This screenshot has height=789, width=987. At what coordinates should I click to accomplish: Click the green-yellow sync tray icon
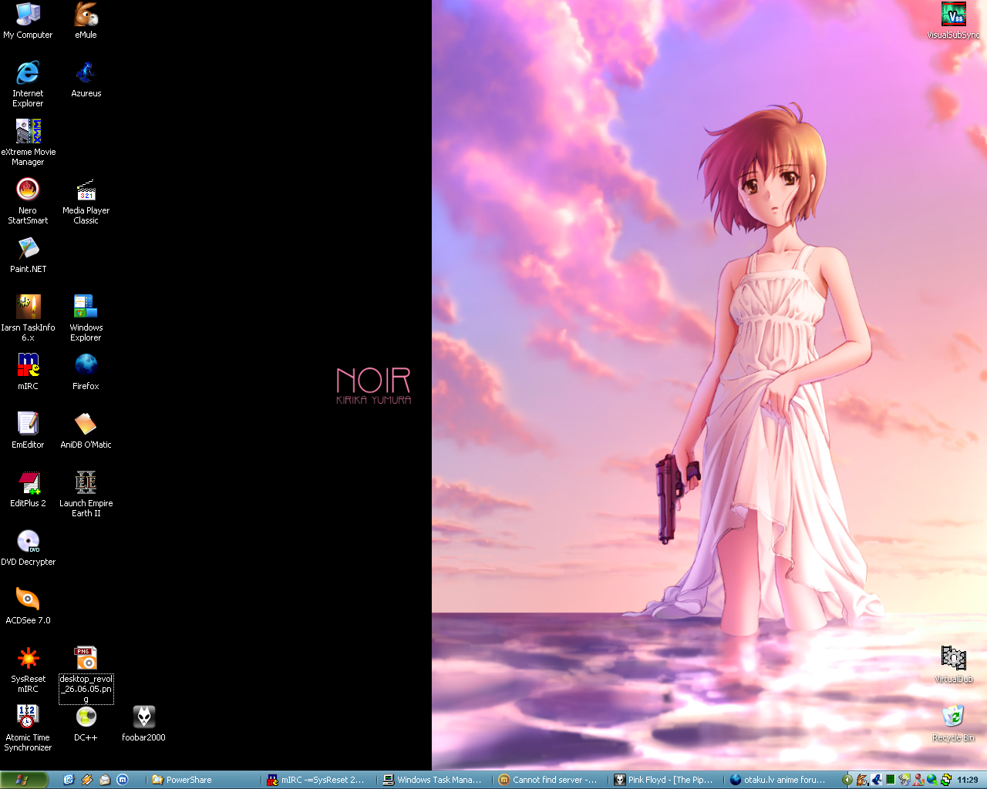pyautogui.click(x=946, y=780)
